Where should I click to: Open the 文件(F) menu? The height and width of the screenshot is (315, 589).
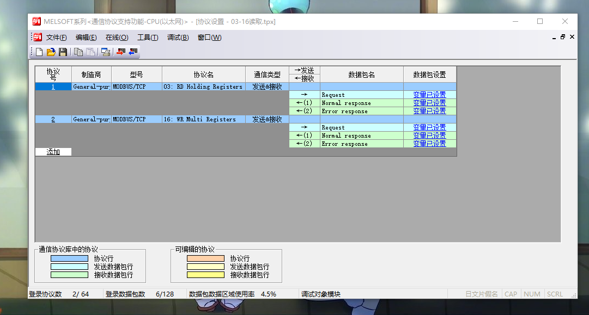coord(56,38)
